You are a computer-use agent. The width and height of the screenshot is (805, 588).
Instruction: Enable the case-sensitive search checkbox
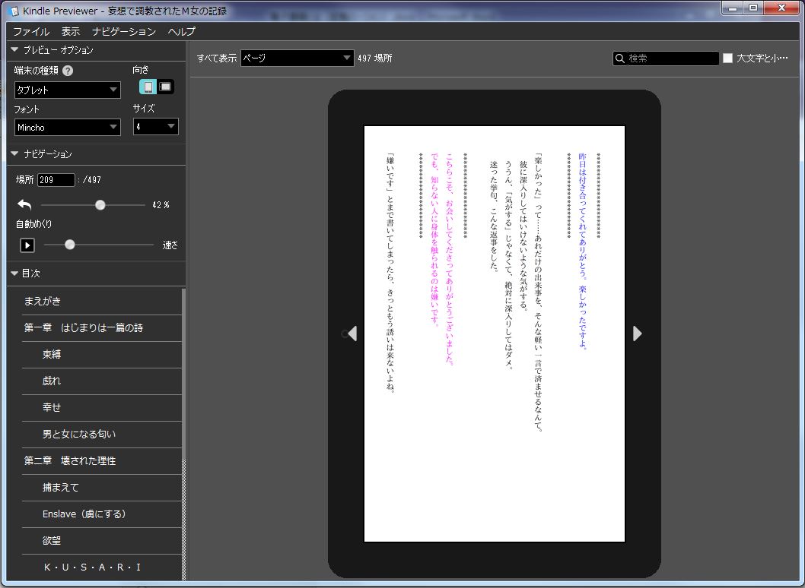[x=727, y=58]
